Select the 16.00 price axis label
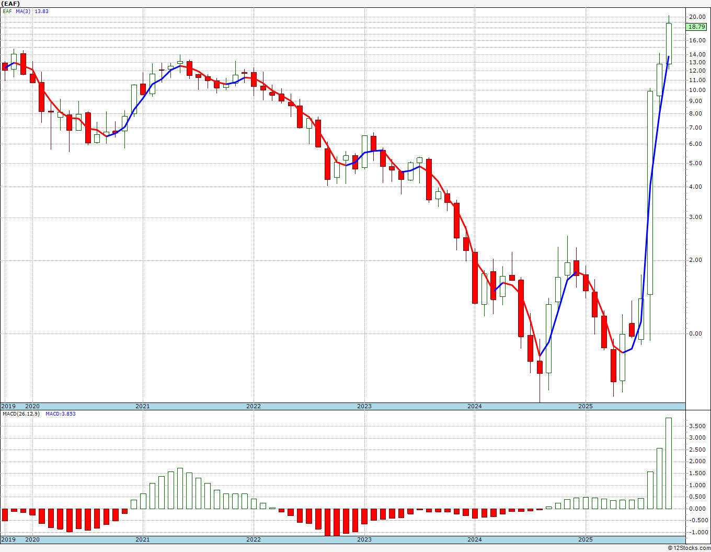 tap(697, 40)
